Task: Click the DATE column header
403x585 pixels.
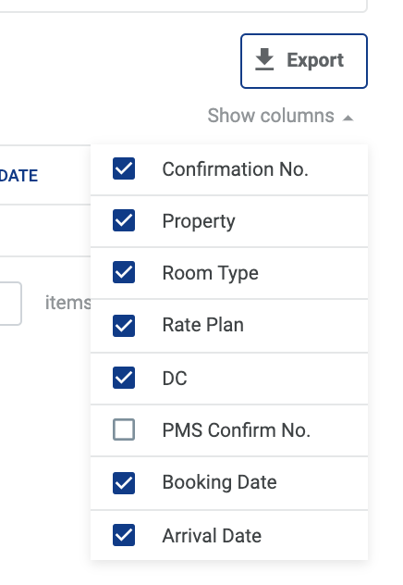Action: 18,176
